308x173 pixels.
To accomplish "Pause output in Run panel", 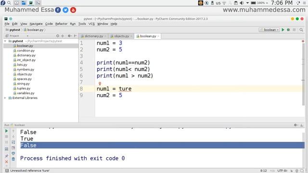I will [x=6, y=142].
